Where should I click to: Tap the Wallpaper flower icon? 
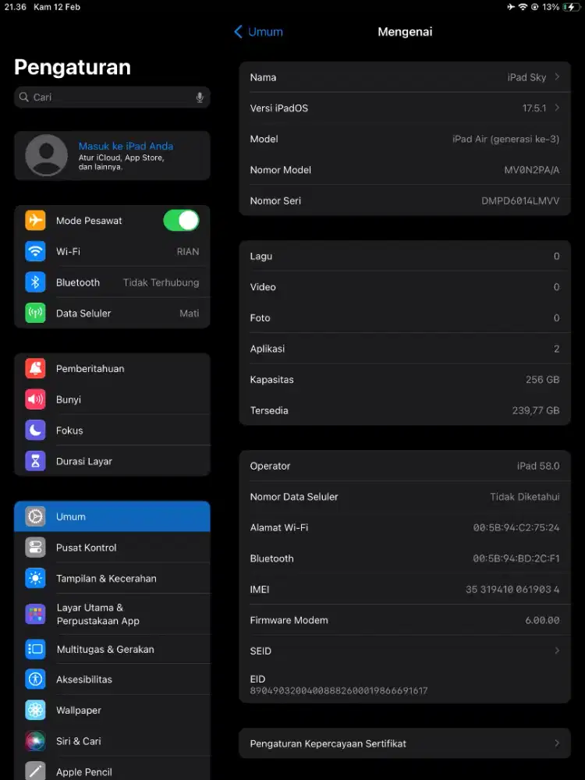click(35, 710)
